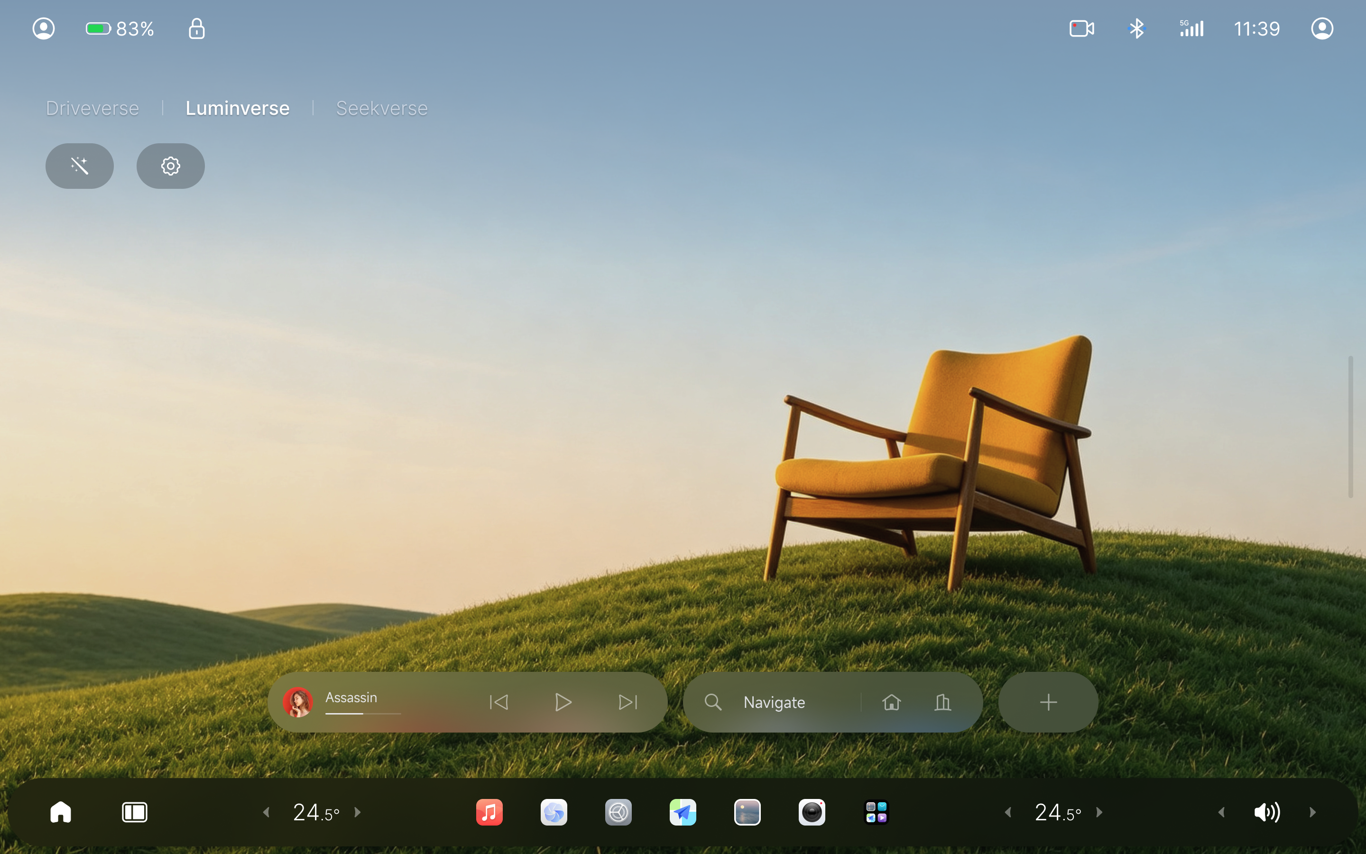
Task: Lower volume with left arrow
Action: point(1221,812)
